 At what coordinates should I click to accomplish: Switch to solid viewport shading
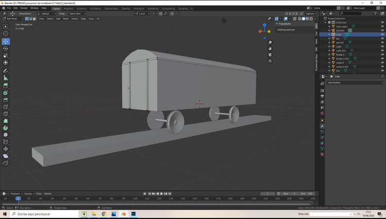click(x=304, y=19)
